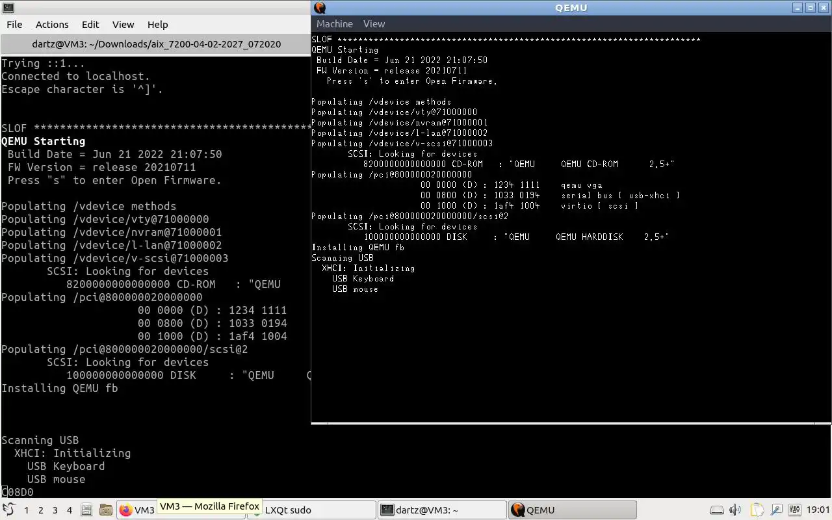
Task: Click the QEMU application icon in title bar
Action: click(320, 8)
